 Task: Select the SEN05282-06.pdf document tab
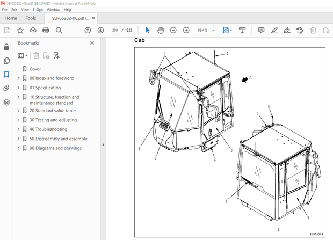[x=70, y=18]
